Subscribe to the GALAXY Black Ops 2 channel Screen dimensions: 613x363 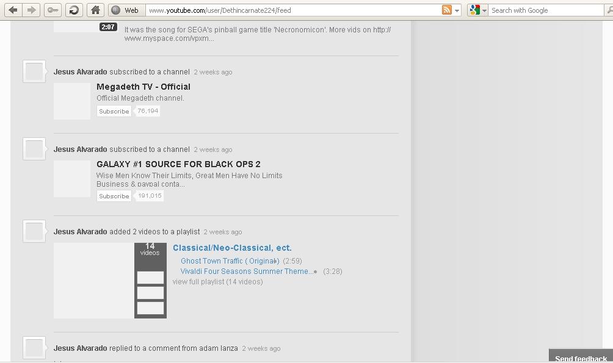(x=114, y=196)
